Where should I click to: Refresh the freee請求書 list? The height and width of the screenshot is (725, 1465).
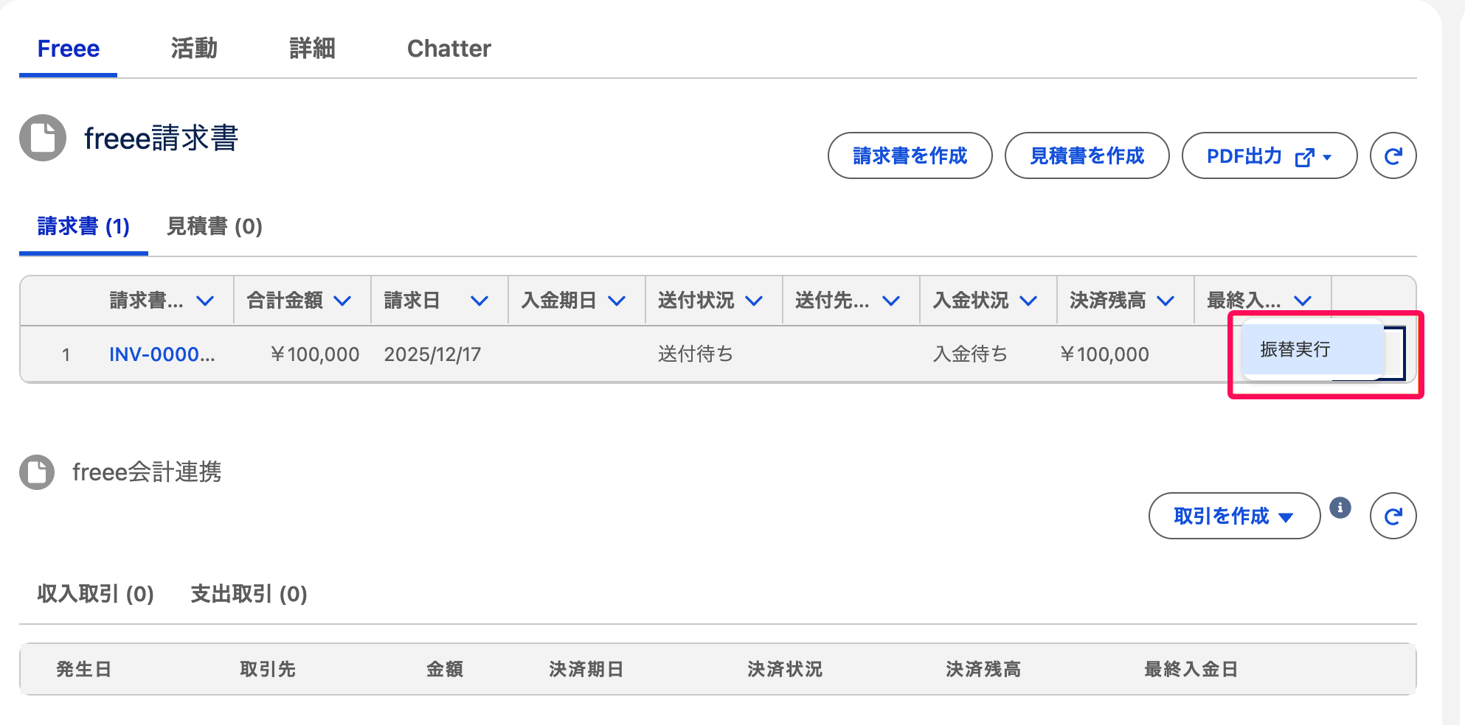click(1393, 155)
